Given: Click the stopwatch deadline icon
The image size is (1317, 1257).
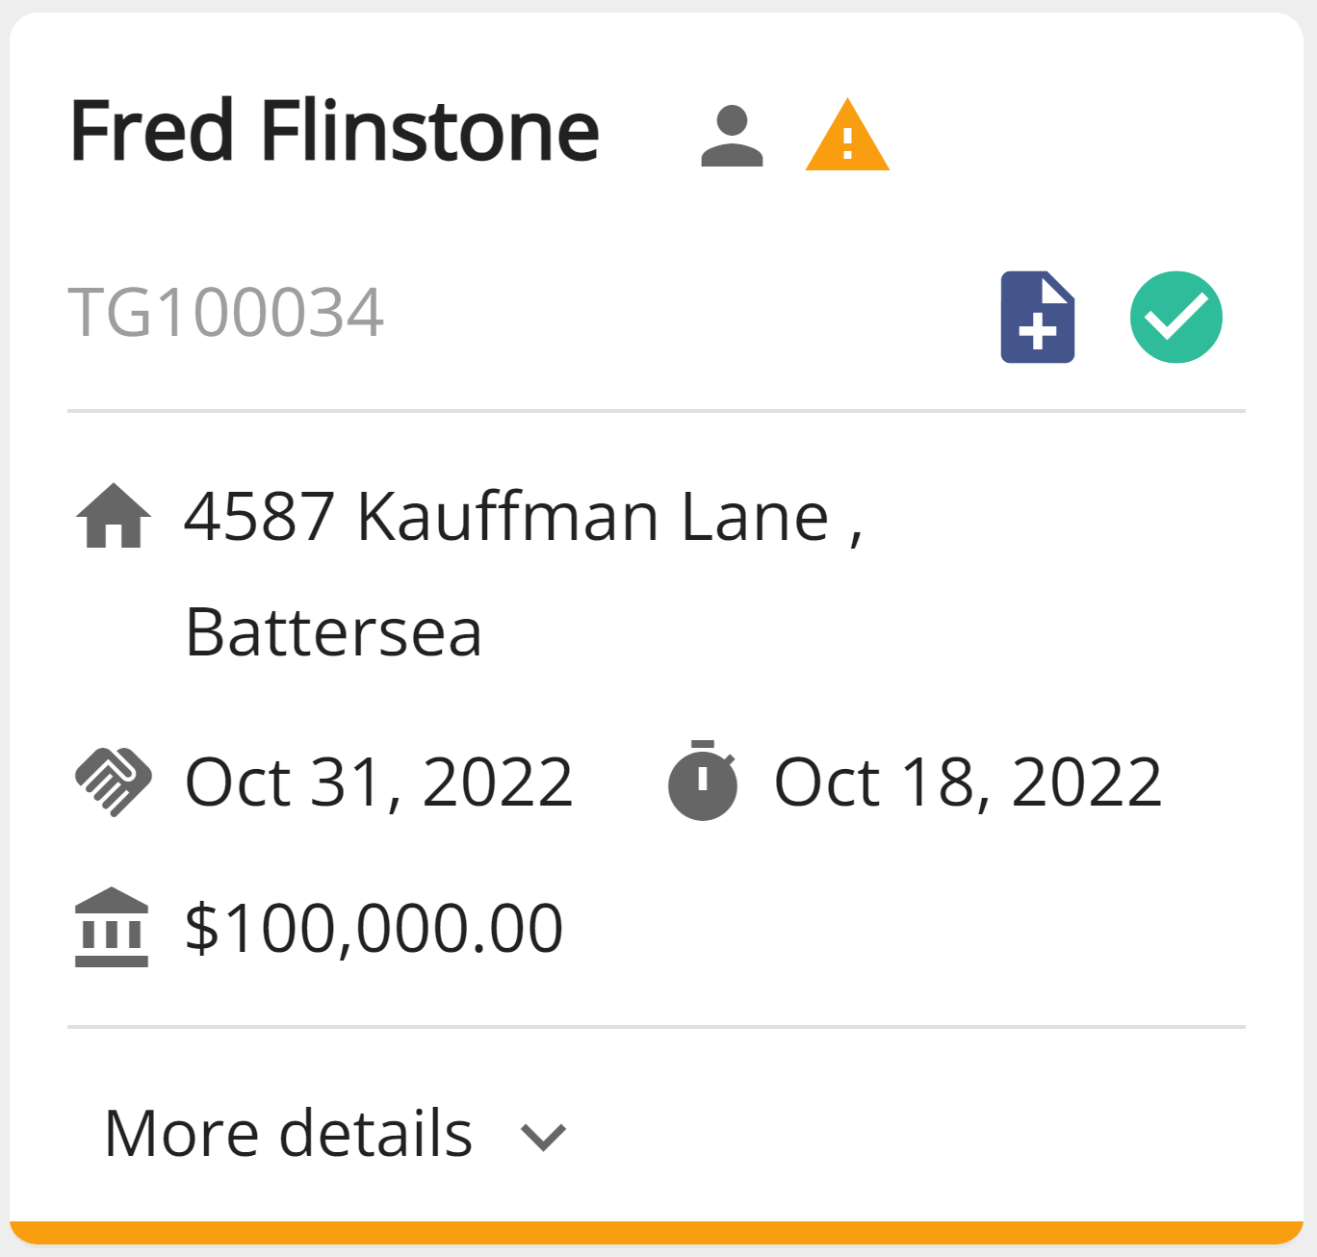Looking at the screenshot, I should (703, 781).
